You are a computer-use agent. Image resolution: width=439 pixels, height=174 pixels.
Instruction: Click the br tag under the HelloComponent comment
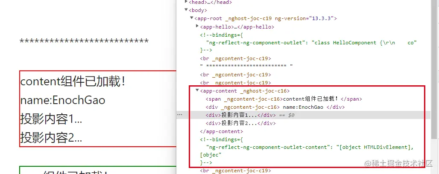point(235,58)
